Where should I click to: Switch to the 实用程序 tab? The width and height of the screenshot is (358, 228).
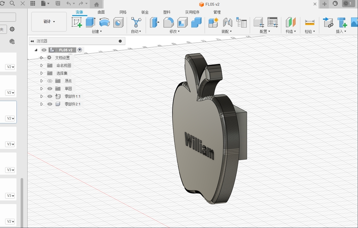click(192, 12)
